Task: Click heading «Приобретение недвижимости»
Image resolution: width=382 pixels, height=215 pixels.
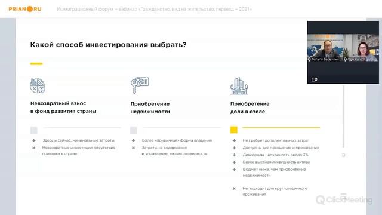Action: pos(150,107)
